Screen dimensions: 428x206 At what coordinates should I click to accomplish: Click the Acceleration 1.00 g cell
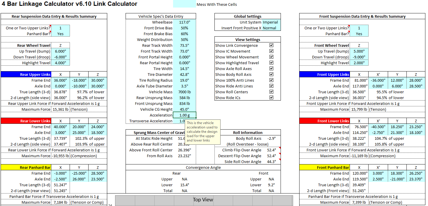(x=184, y=115)
